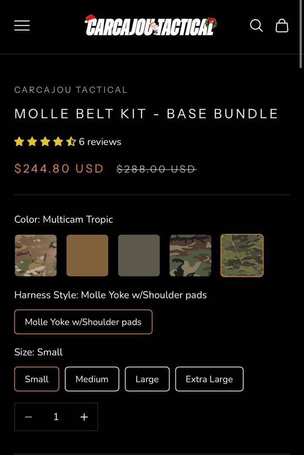This screenshot has width=304, height=455.
Task: Increase quantity with plus button
Action: (x=84, y=417)
